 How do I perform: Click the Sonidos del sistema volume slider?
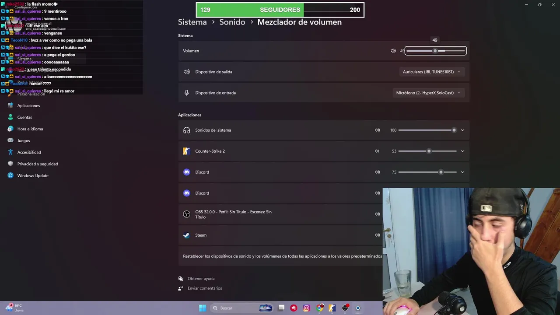[427, 130]
